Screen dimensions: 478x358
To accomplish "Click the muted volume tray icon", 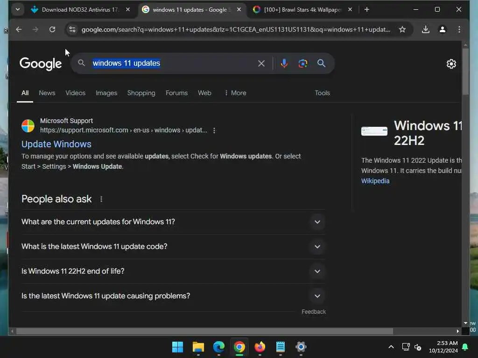I will (x=418, y=347).
